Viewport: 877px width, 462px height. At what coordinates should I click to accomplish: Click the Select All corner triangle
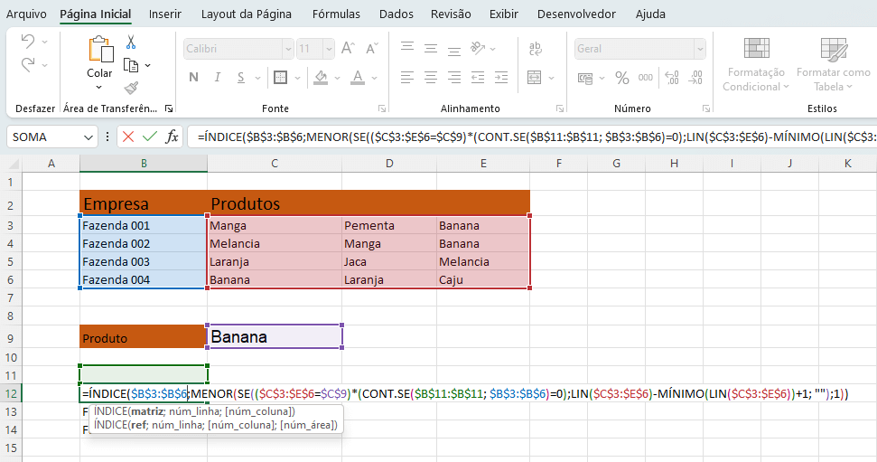tap(13, 164)
